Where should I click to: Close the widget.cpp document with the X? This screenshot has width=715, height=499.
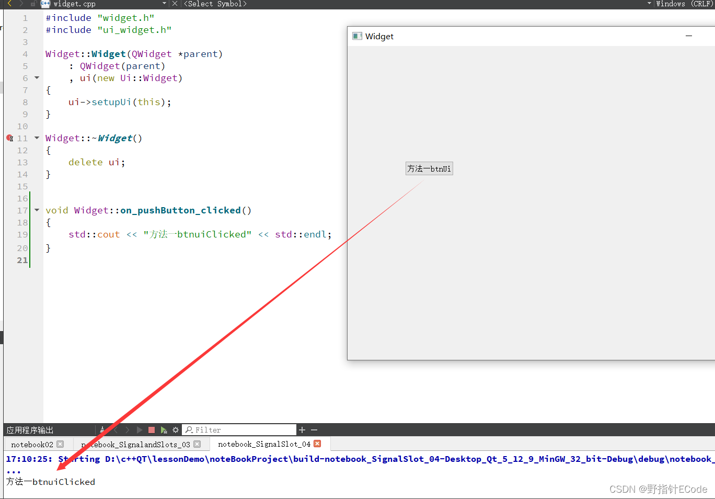175,4
